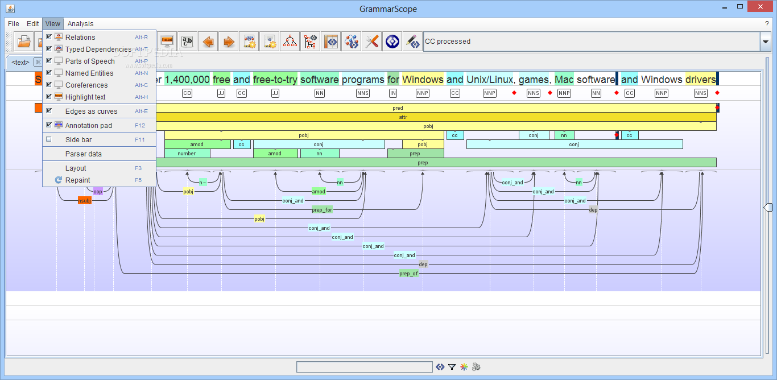The height and width of the screenshot is (380, 777).
Task: Open the help question mark menu
Action: coord(767,24)
